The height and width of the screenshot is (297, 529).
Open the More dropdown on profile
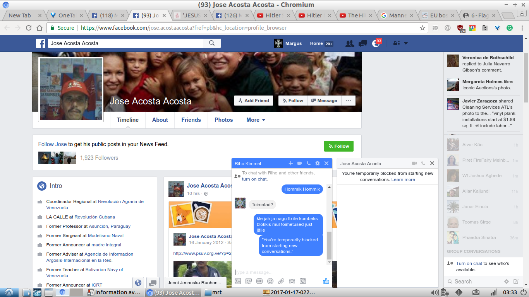pyautogui.click(x=256, y=120)
